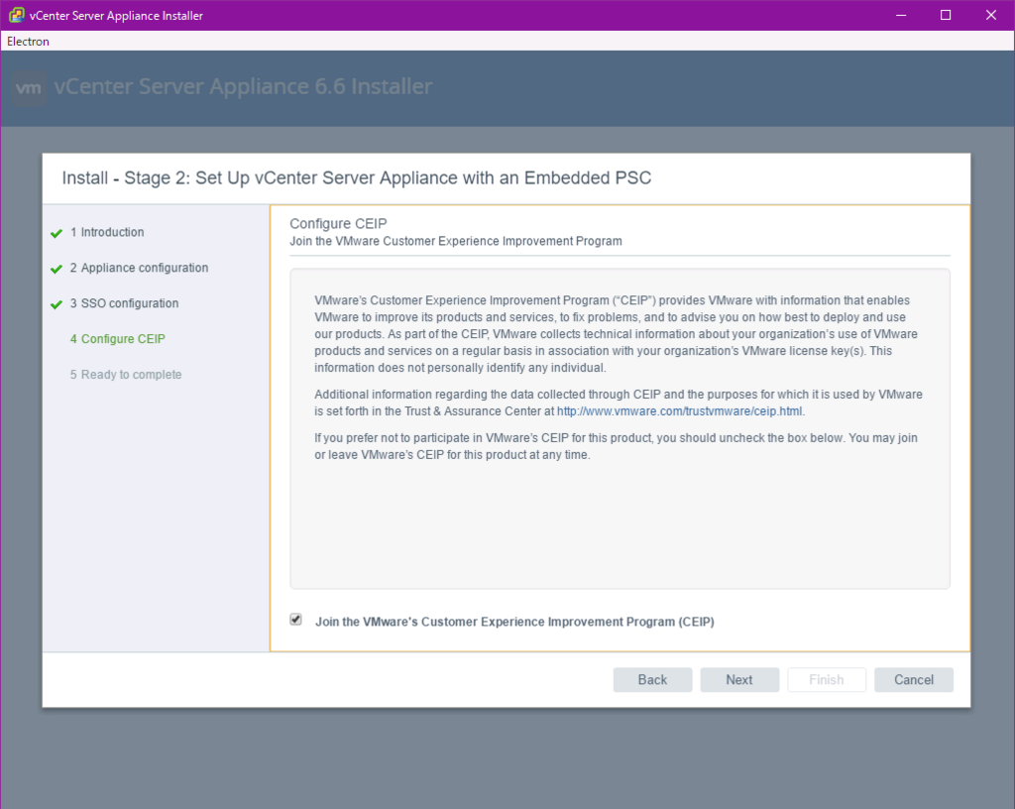Image resolution: width=1015 pixels, height=809 pixels.
Task: Close the installer window
Action: click(x=991, y=15)
